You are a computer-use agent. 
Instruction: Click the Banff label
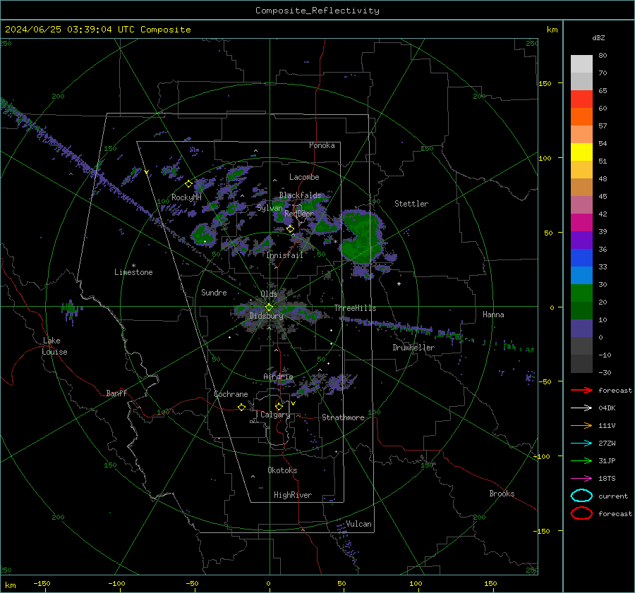[x=116, y=393]
